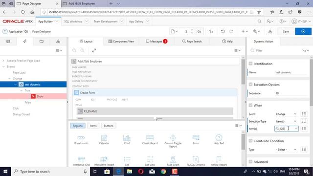Viewport: 313px width, 176px height.
Task: Open the Processing tab icon
Action: coord(42,41)
